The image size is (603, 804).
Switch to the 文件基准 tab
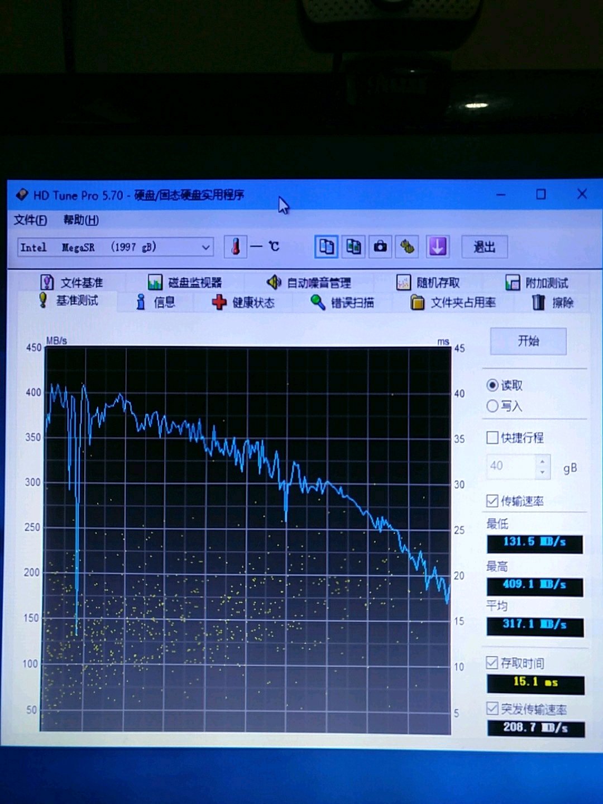[71, 282]
